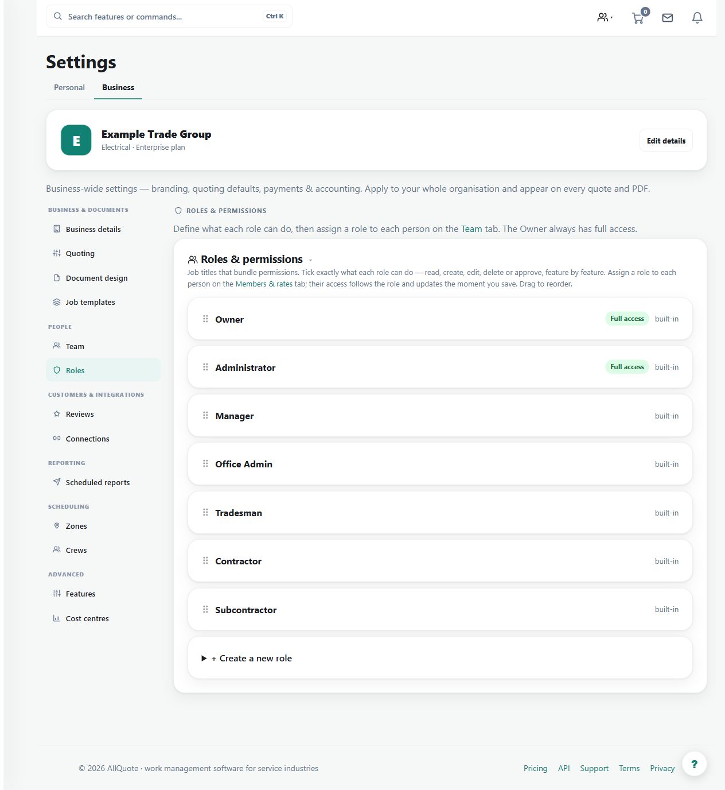
Task: Click the Ctrl K shortcut badge
Action: tap(275, 16)
